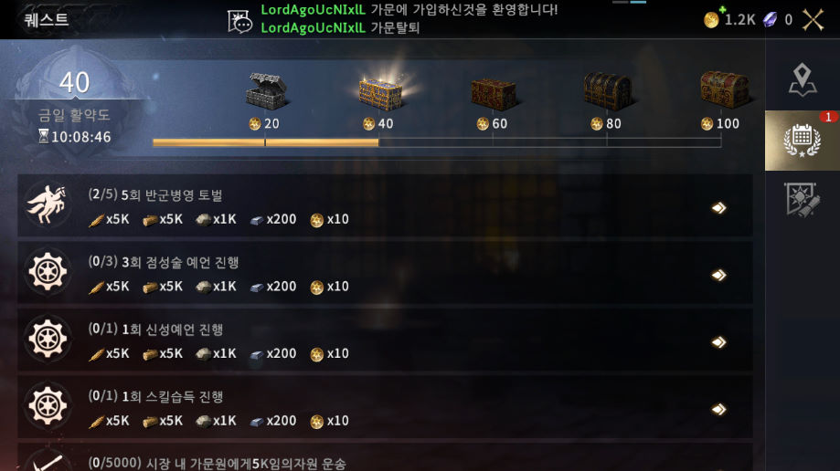Go to the 3회 점성술 예언 진행 quest

(x=719, y=275)
